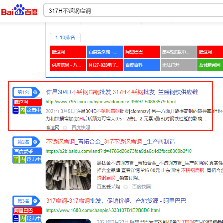
Task: Open 百度快照 for the first result
Action: tap(81, 128)
